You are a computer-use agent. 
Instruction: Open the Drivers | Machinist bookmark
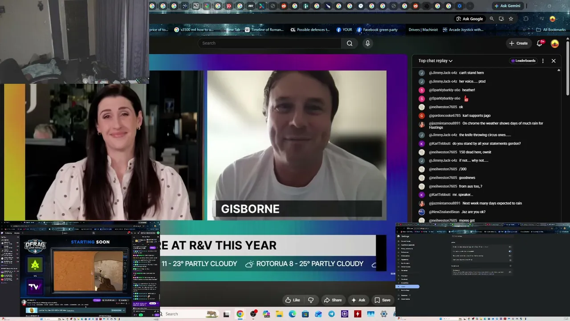pos(423,30)
